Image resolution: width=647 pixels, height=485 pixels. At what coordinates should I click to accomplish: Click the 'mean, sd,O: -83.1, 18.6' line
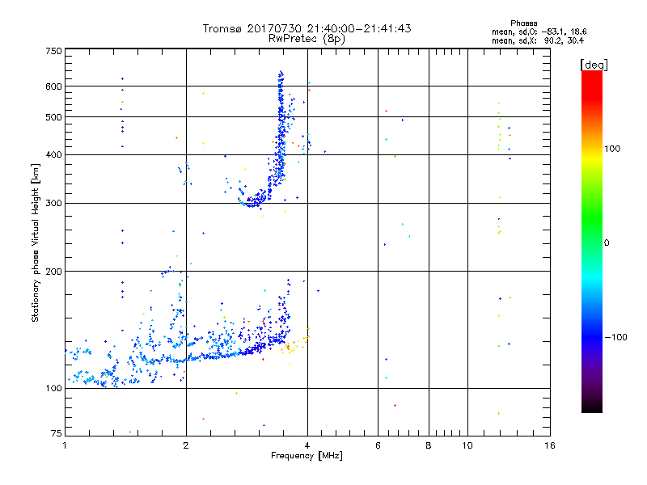tap(539, 32)
